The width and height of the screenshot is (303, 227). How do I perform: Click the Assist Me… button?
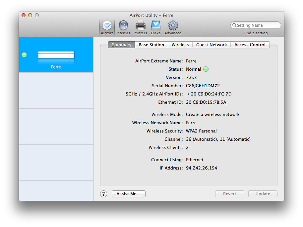pyautogui.click(x=129, y=194)
